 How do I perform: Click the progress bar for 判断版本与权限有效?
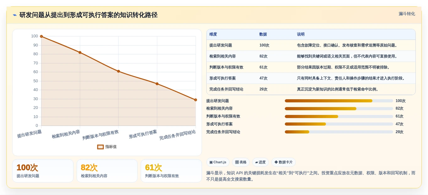coord(339,116)
